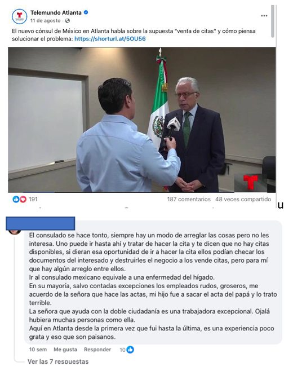Click the vertical scrollbar beside the post

point(273,21)
